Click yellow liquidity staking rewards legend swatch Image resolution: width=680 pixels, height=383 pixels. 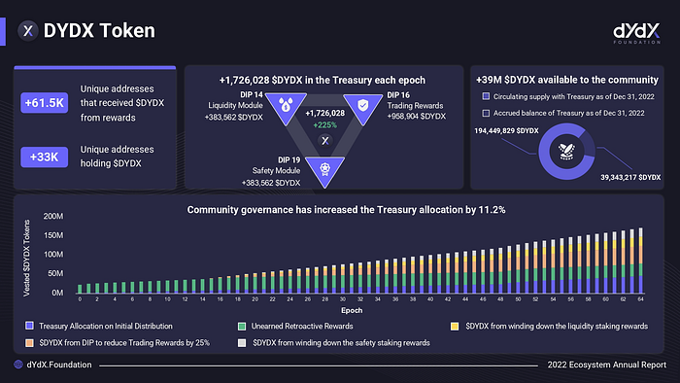pyautogui.click(x=455, y=326)
